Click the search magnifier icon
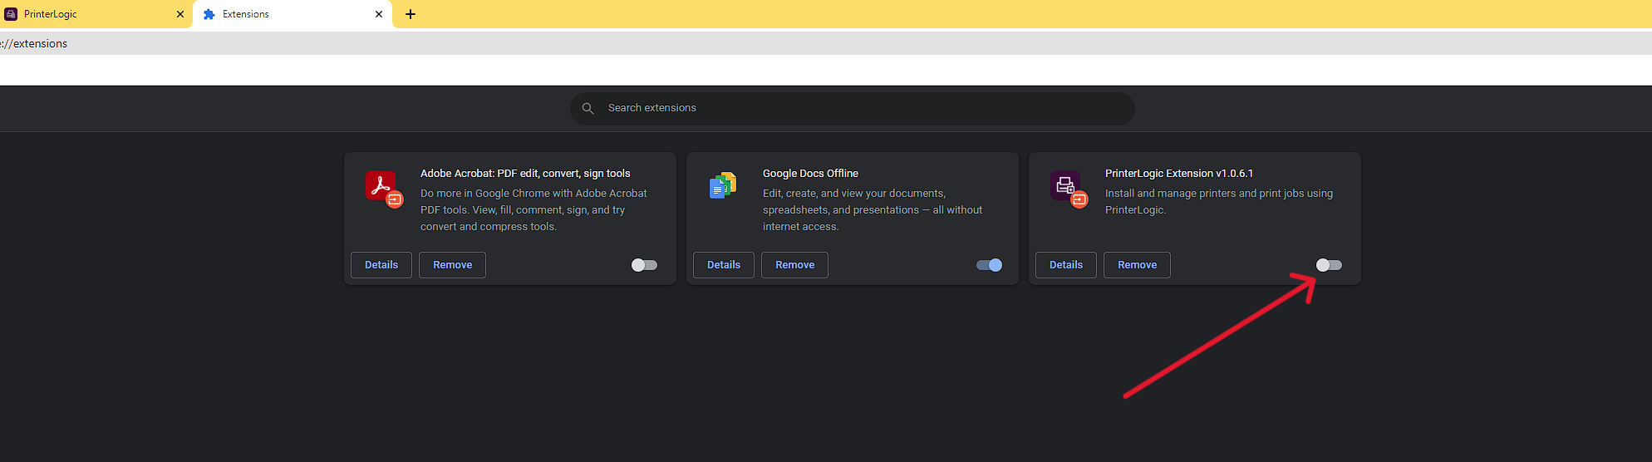 click(x=588, y=109)
